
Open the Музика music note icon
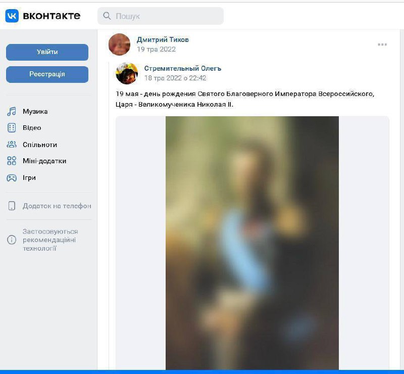pyautogui.click(x=11, y=111)
